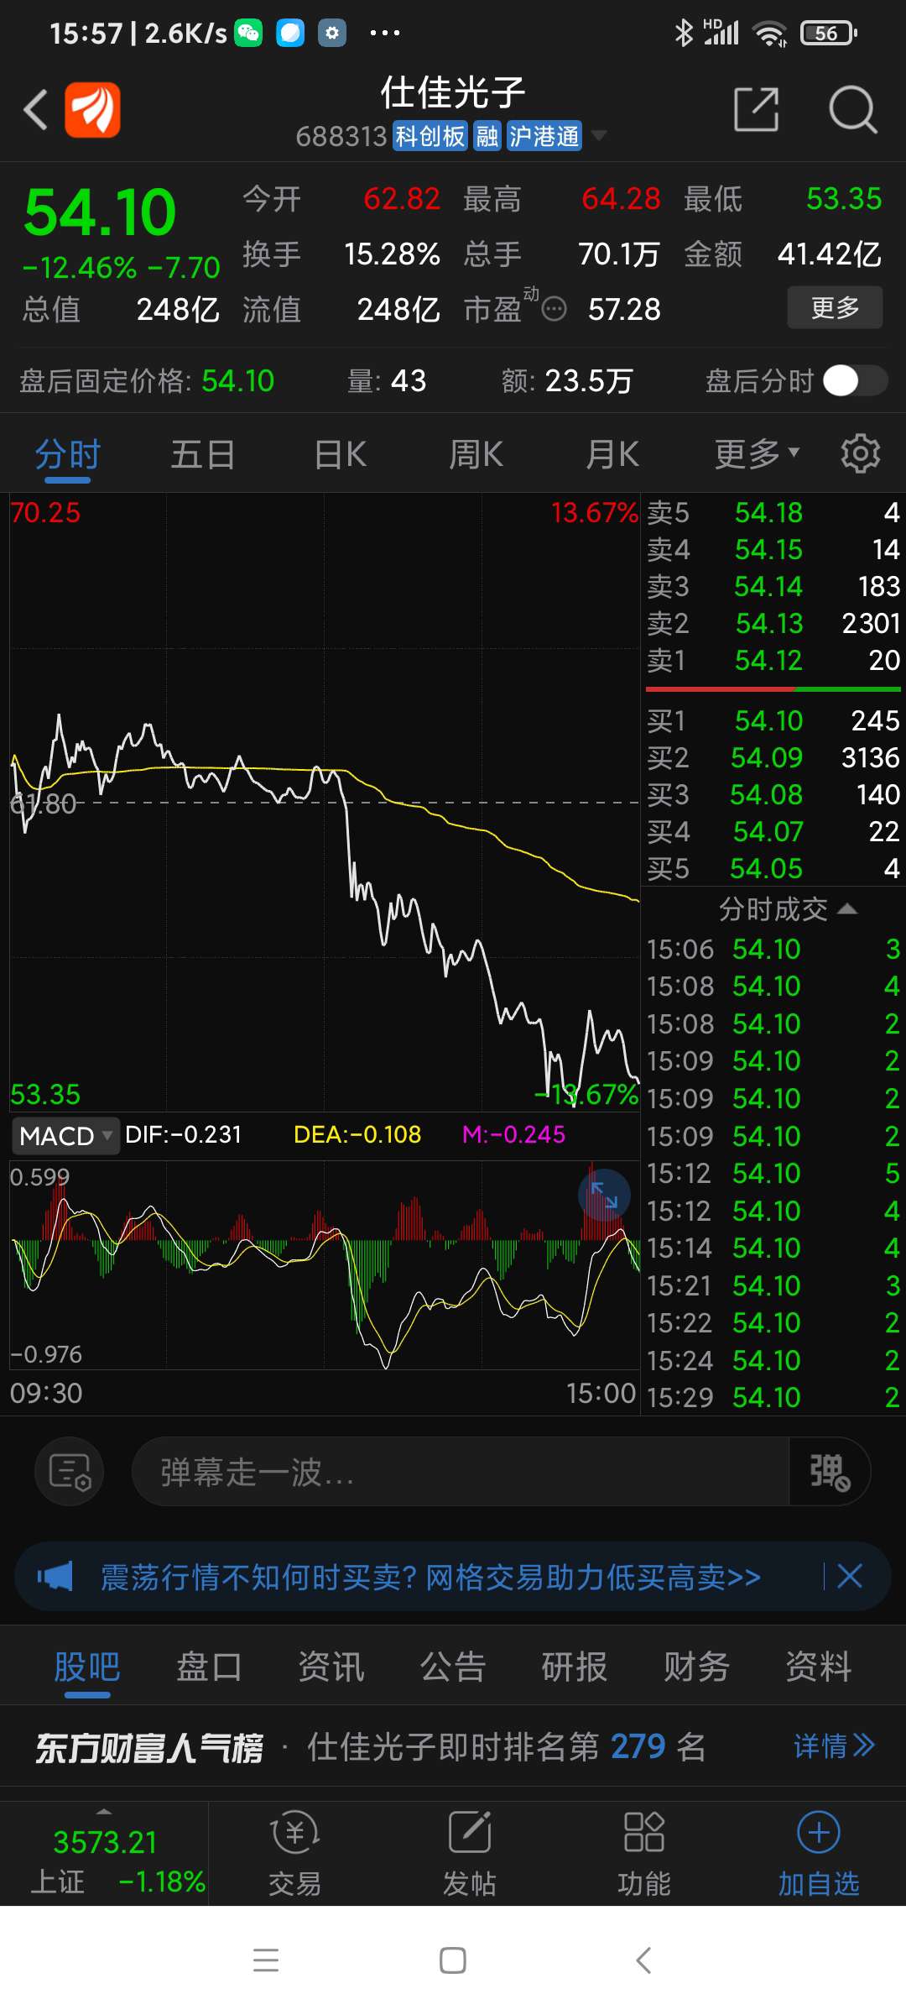The image size is (906, 2015).
Task: Tap 东方财富人气榜 label
Action: pos(149,1747)
